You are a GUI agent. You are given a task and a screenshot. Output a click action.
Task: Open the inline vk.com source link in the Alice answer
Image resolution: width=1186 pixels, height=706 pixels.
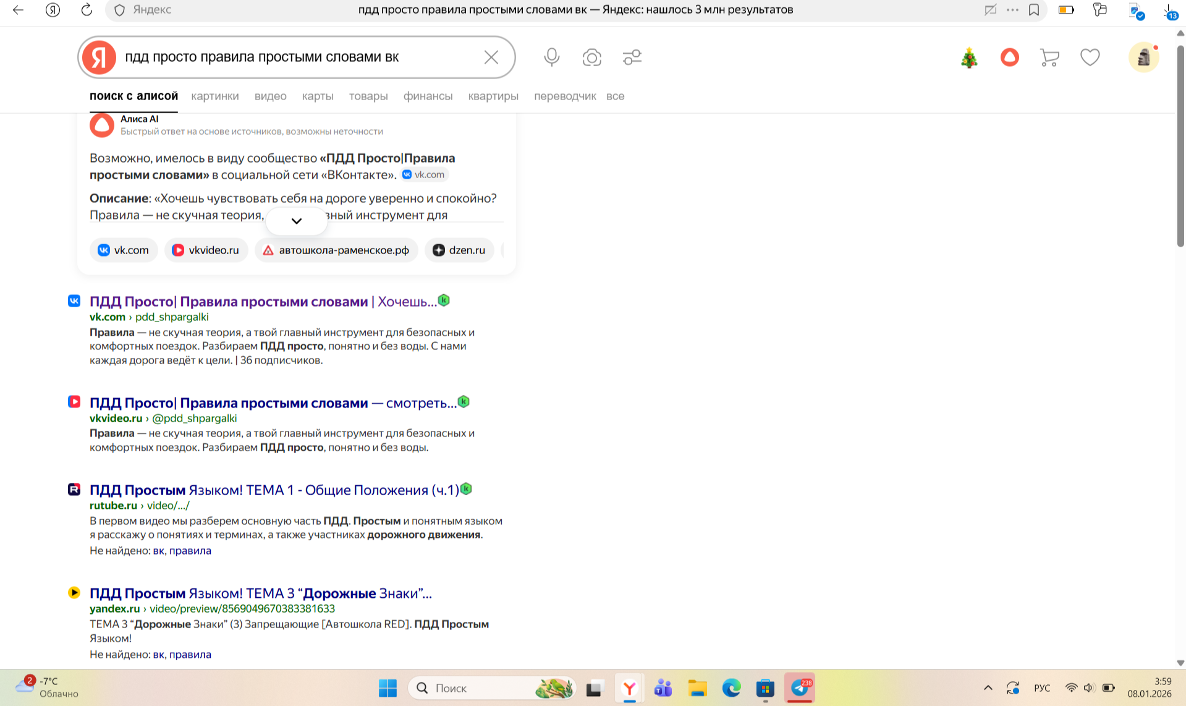click(x=424, y=174)
